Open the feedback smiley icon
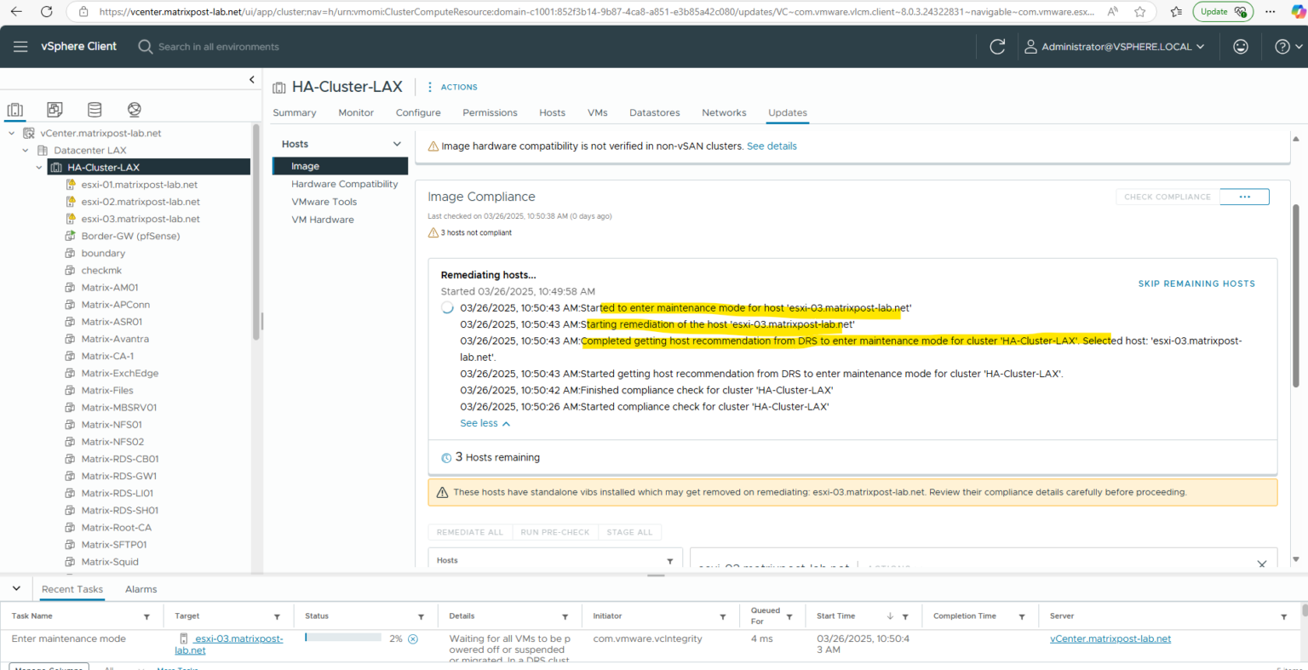Image resolution: width=1308 pixels, height=670 pixels. tap(1241, 46)
